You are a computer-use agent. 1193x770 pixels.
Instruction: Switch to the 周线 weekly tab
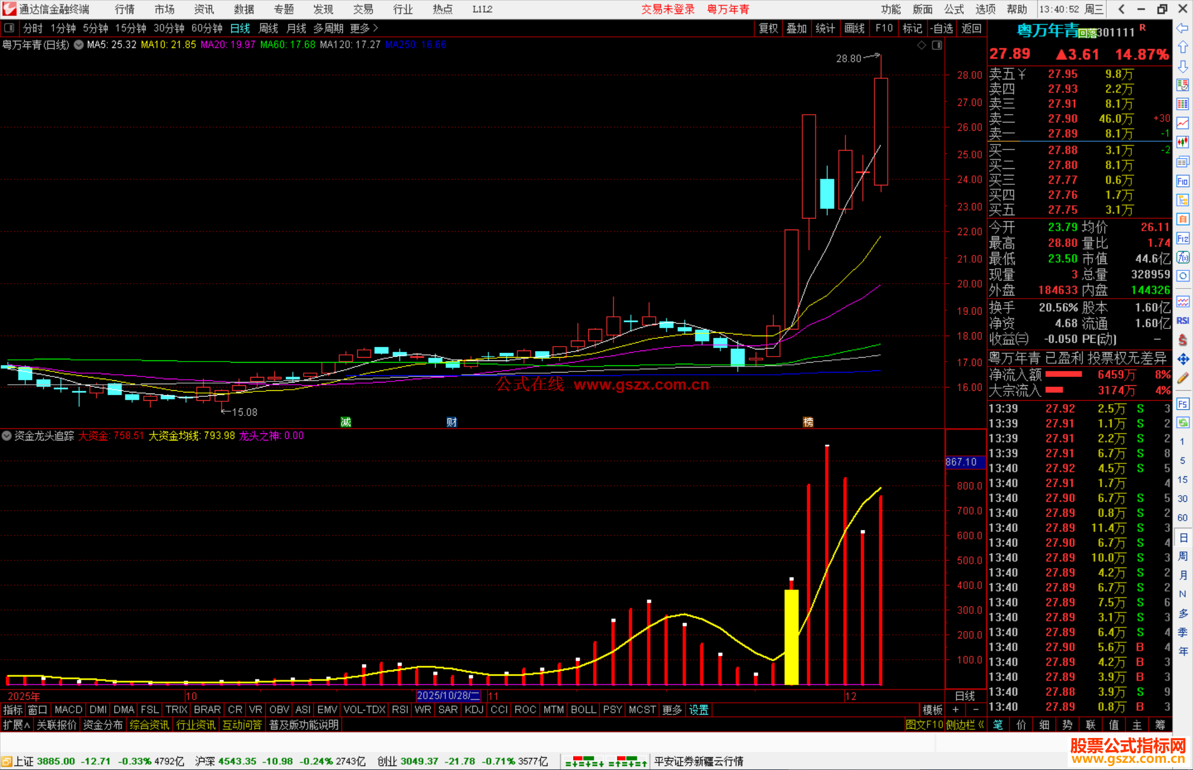[268, 28]
